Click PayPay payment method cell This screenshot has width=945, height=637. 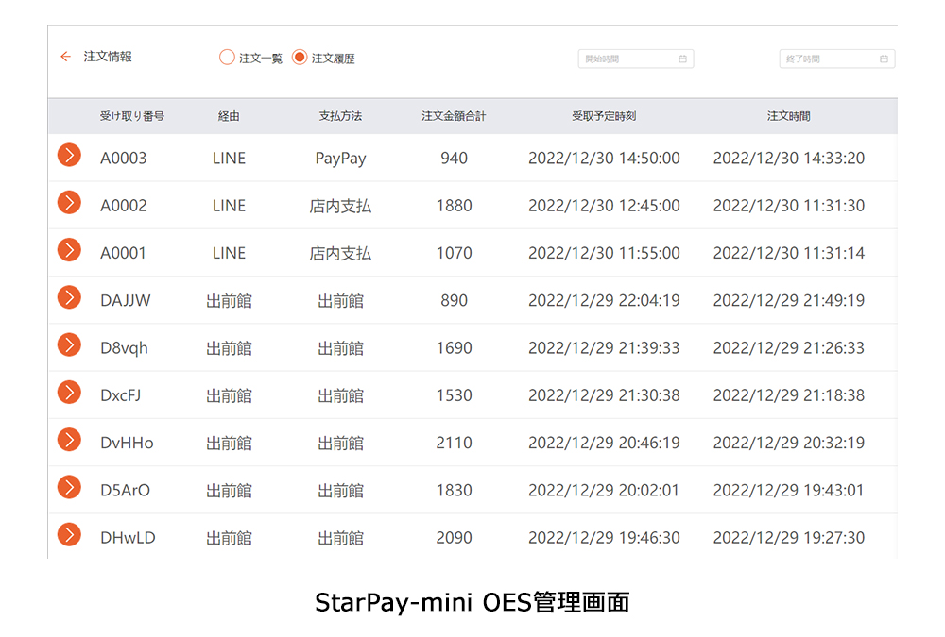[x=340, y=159]
